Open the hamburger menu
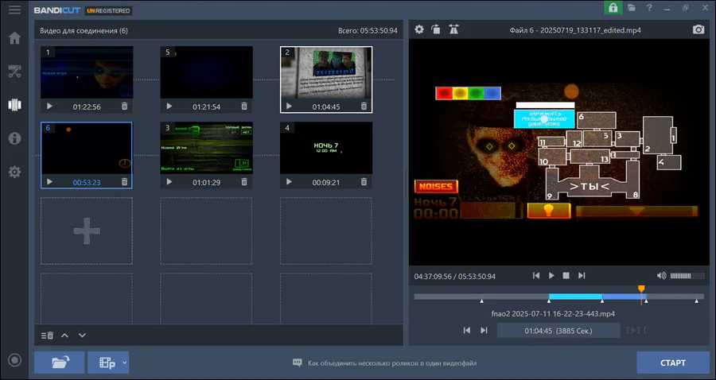The image size is (716, 380). (14, 10)
